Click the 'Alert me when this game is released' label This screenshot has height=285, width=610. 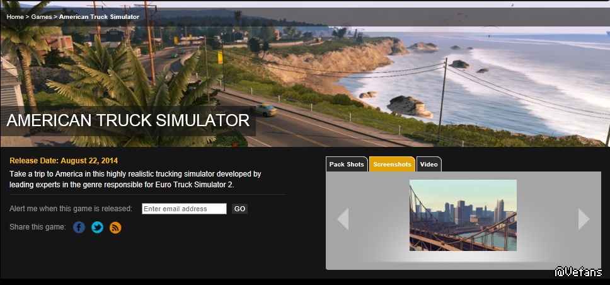(x=71, y=209)
